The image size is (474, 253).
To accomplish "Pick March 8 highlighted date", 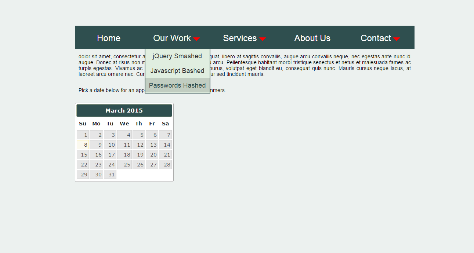I will point(83,145).
